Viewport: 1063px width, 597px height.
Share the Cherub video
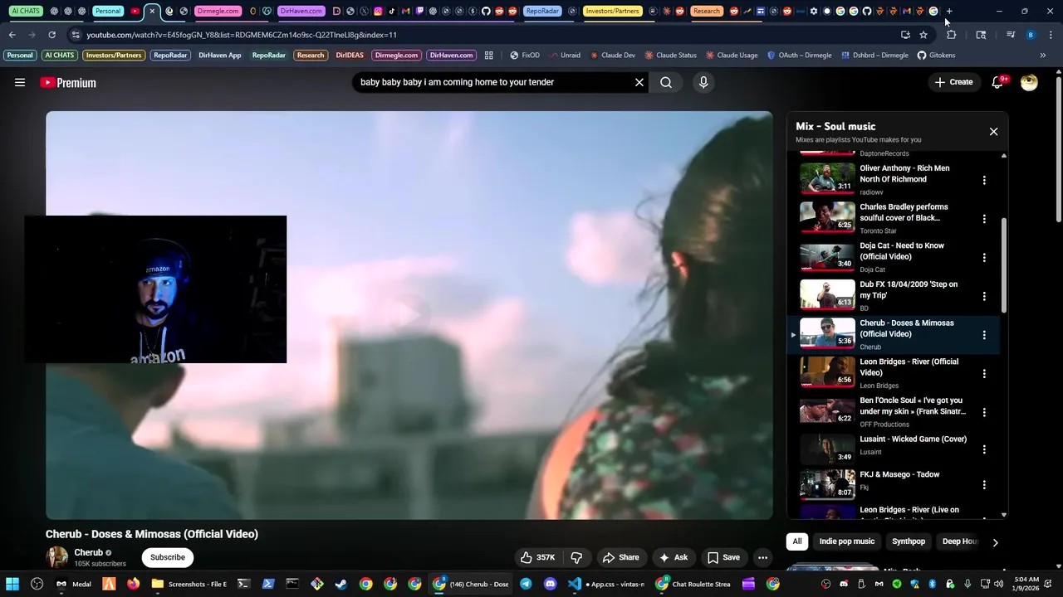[620, 557]
